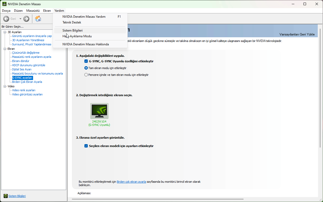
Task: Click the Back arrow icon
Action: [x=6, y=19]
